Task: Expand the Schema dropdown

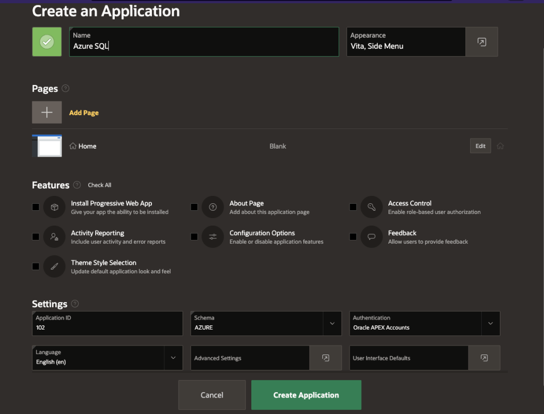Action: [332, 323]
